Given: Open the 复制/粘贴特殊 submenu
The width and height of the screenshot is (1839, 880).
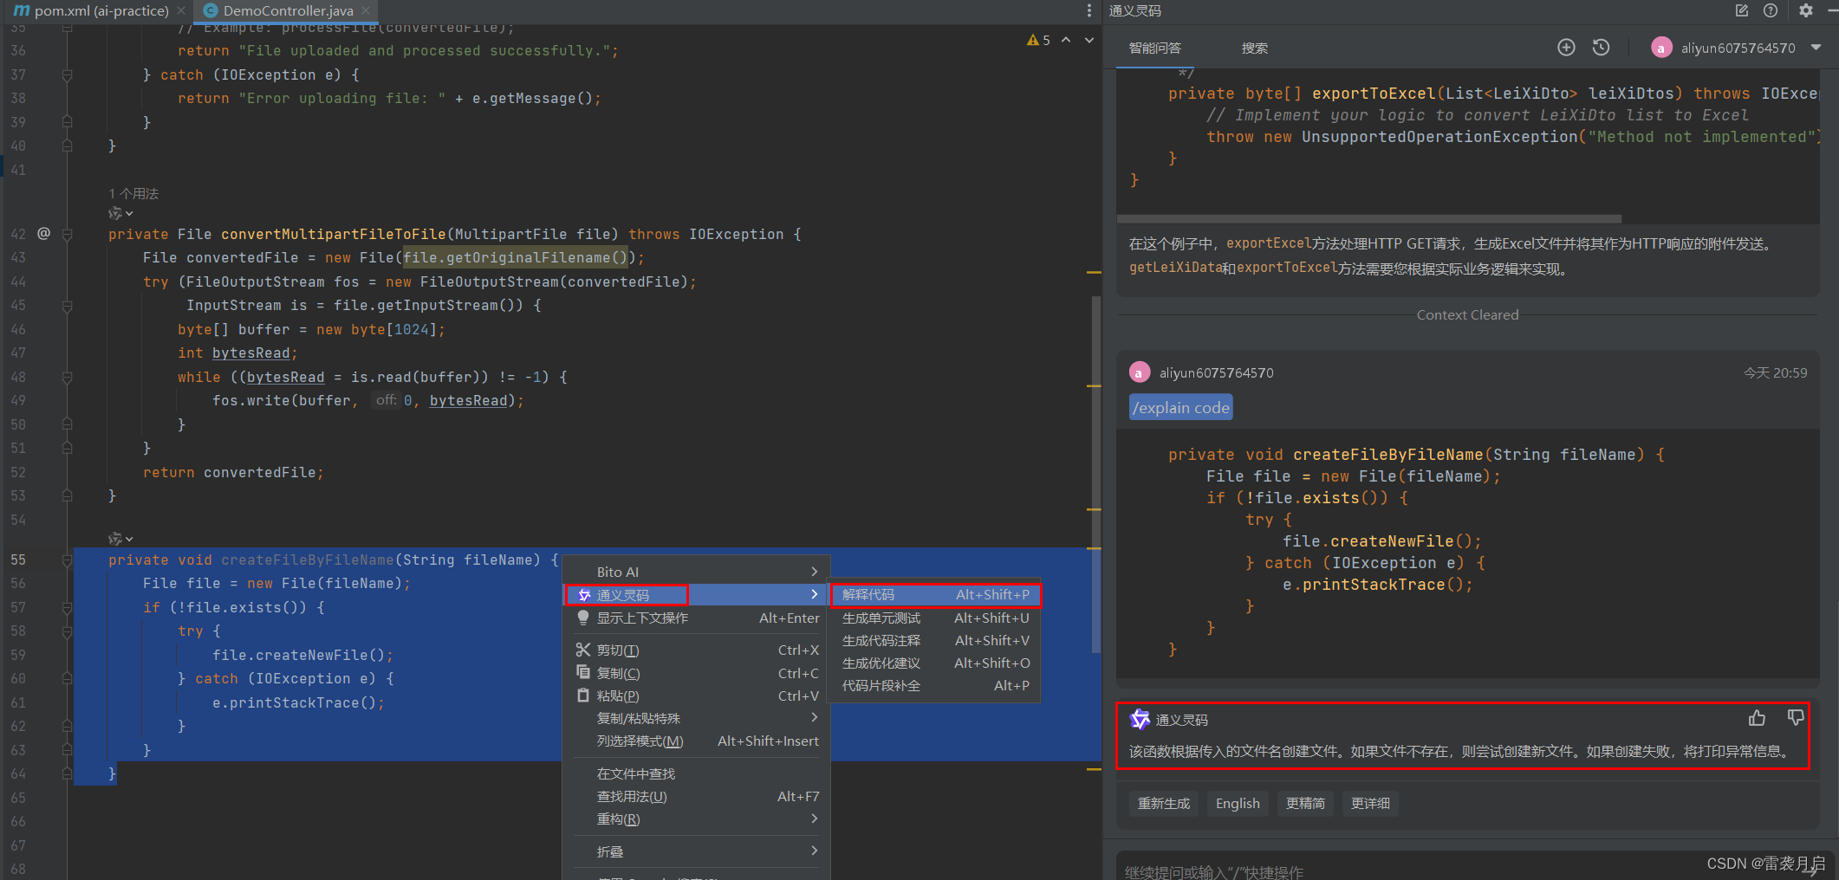Looking at the screenshot, I should coord(697,718).
